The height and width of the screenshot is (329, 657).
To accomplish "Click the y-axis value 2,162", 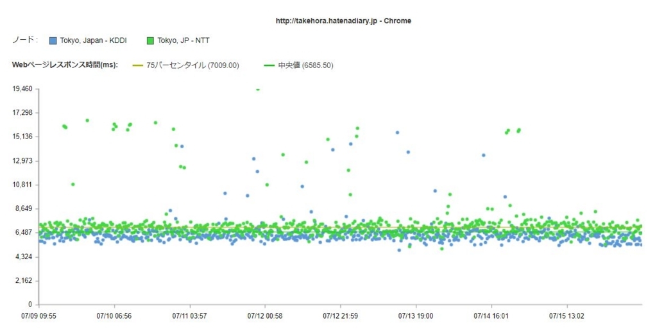I will pyautogui.click(x=24, y=280).
